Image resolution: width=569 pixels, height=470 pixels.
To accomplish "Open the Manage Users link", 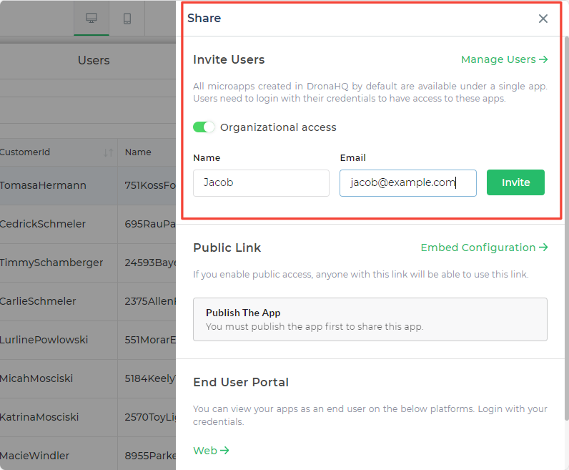I will pos(504,59).
